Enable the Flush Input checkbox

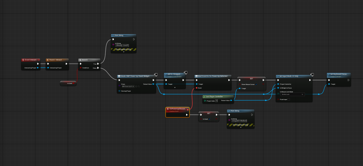pos(289,99)
